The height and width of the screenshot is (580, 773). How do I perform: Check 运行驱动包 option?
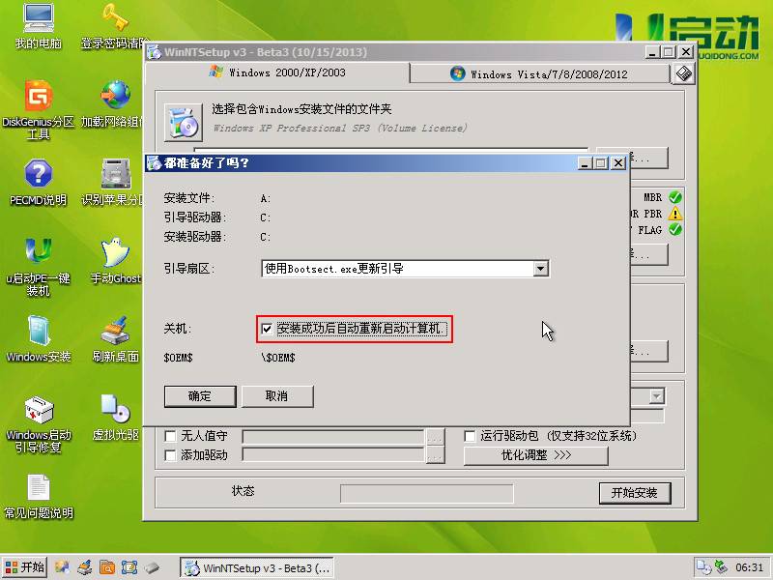[x=471, y=436]
